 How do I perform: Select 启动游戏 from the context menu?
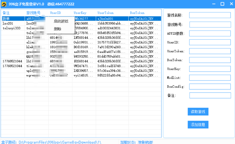click(x=61, y=21)
